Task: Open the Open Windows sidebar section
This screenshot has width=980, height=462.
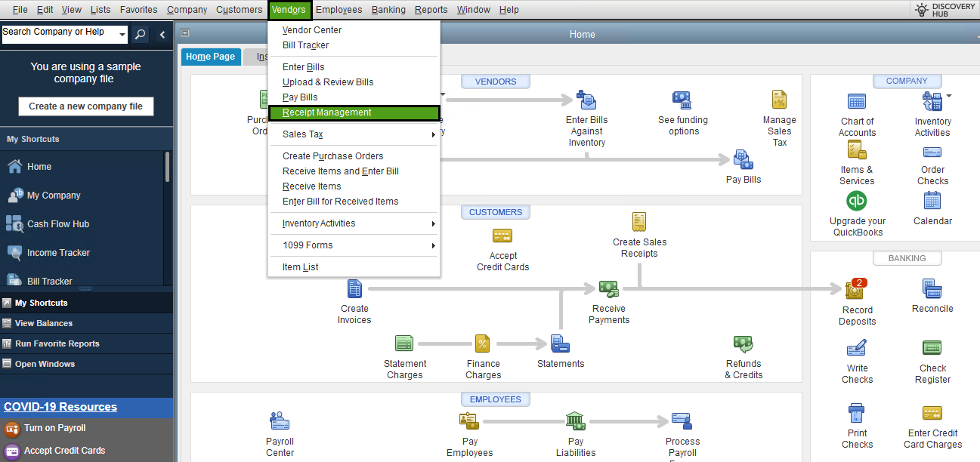Action: (86, 364)
